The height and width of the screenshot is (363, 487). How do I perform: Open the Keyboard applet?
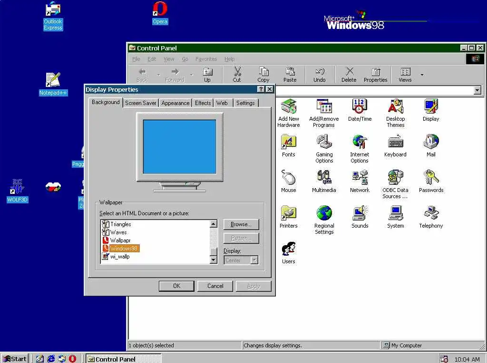click(x=395, y=146)
